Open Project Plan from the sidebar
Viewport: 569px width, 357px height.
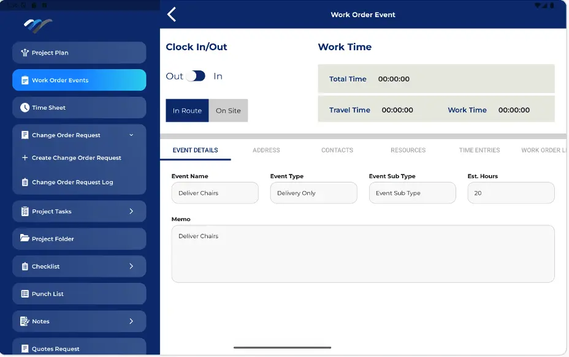pos(79,53)
